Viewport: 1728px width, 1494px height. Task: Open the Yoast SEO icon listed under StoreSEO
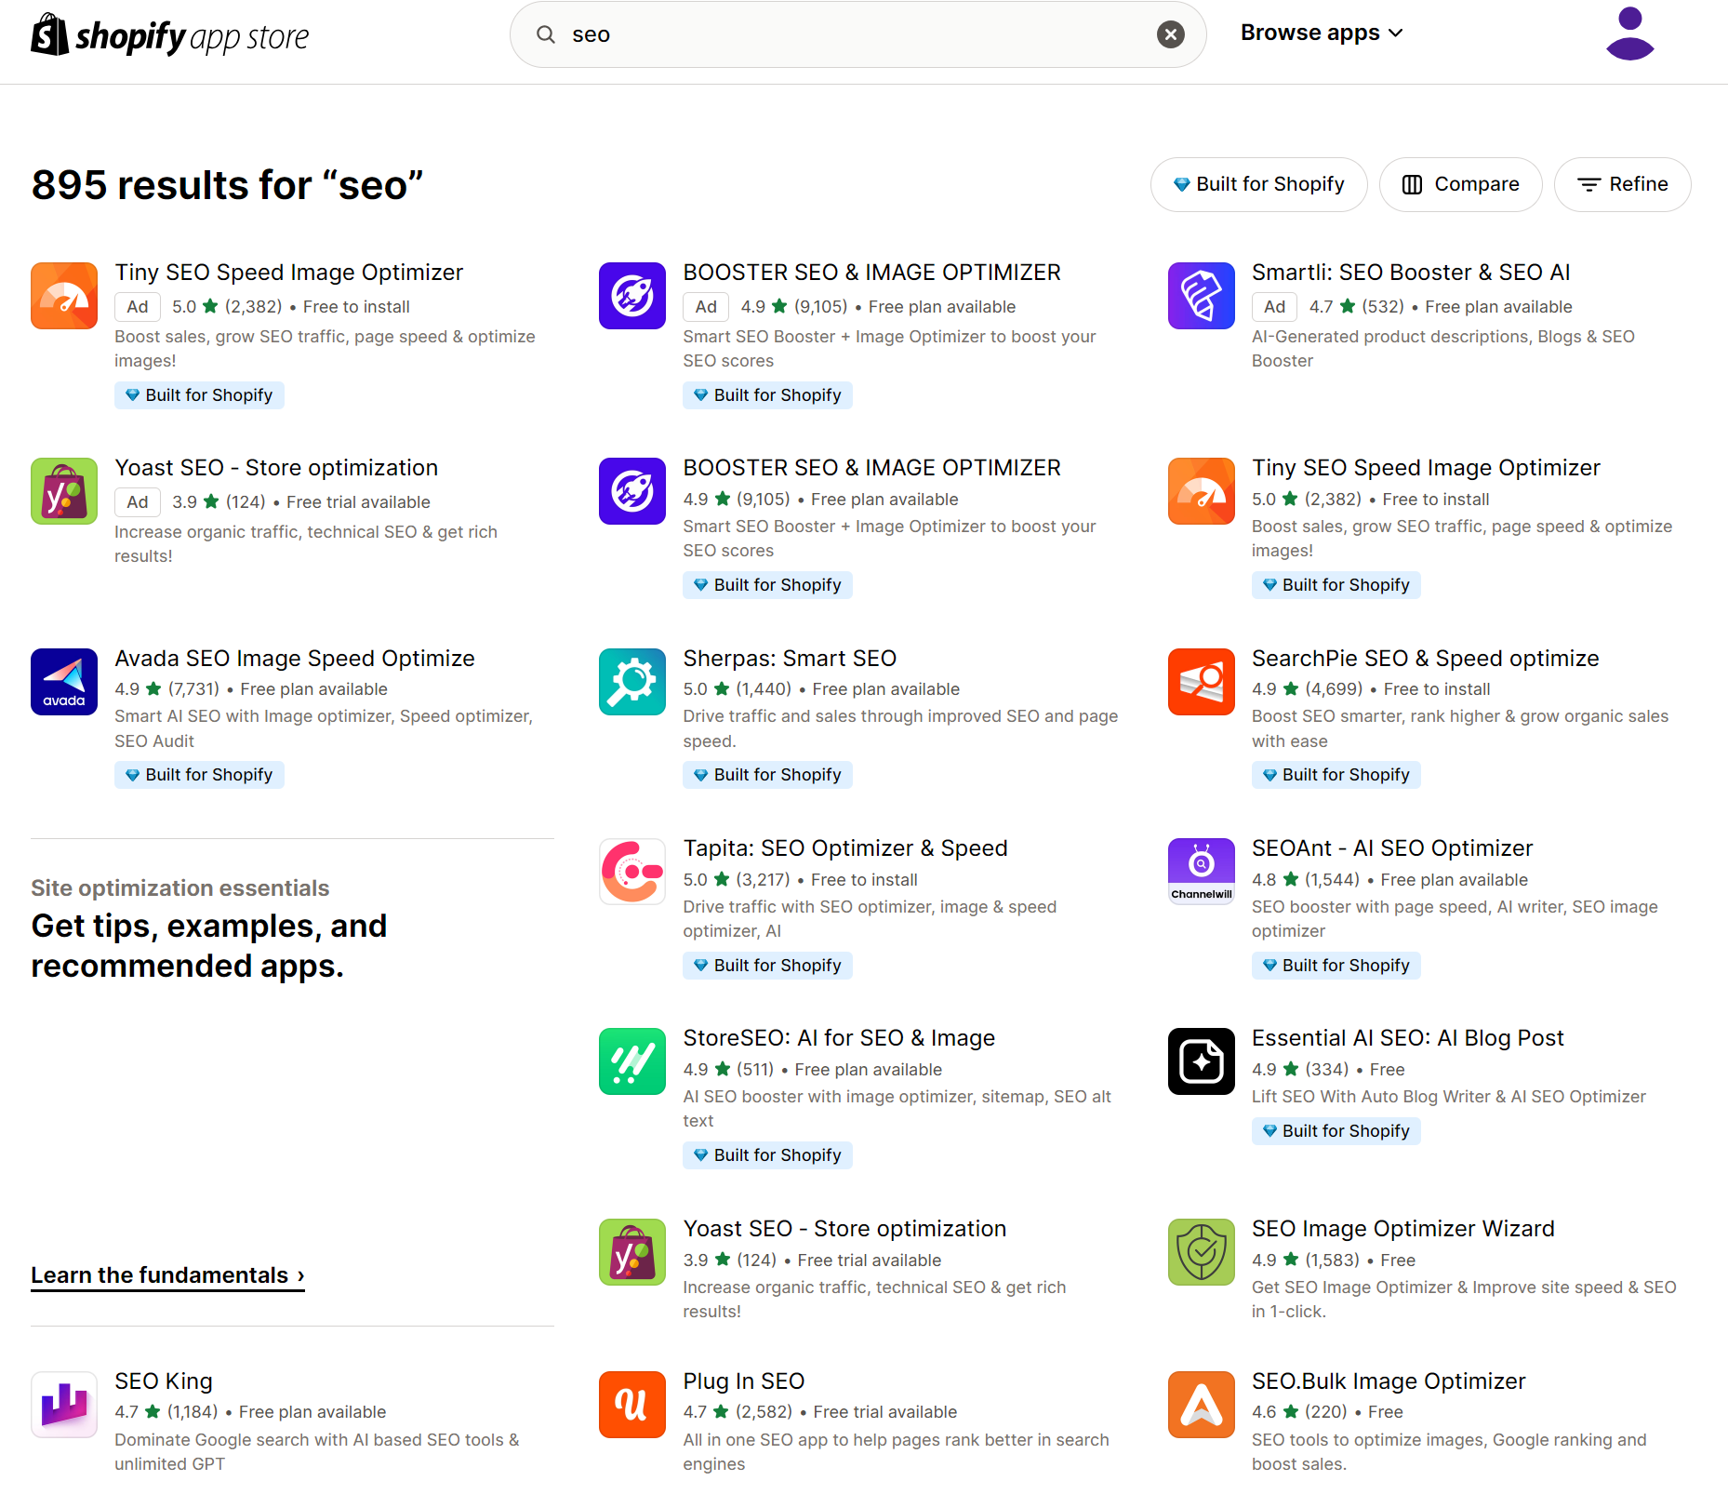click(x=632, y=1252)
